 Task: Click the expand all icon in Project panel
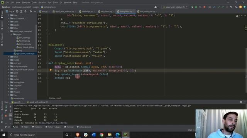tap(21, 11)
